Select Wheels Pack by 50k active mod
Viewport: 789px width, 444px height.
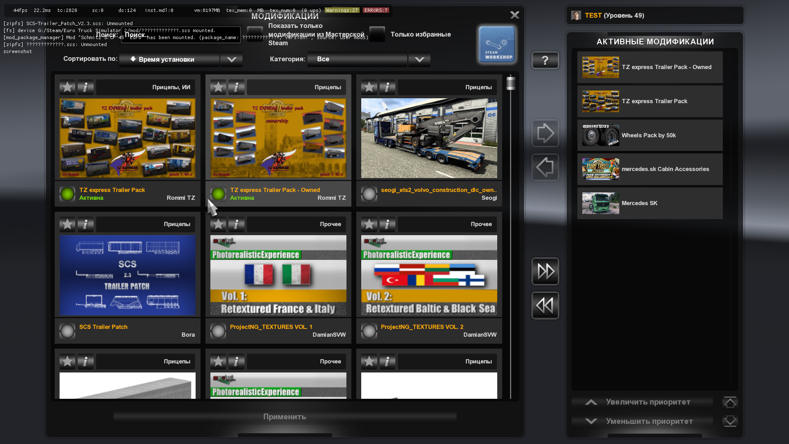[x=650, y=135]
